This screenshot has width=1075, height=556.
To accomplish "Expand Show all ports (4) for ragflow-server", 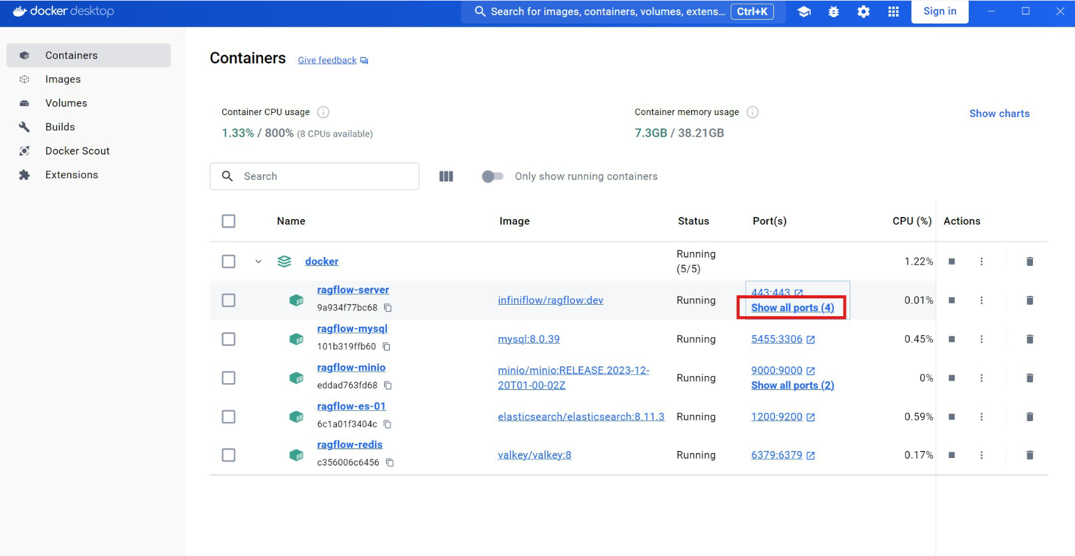I will (x=792, y=308).
